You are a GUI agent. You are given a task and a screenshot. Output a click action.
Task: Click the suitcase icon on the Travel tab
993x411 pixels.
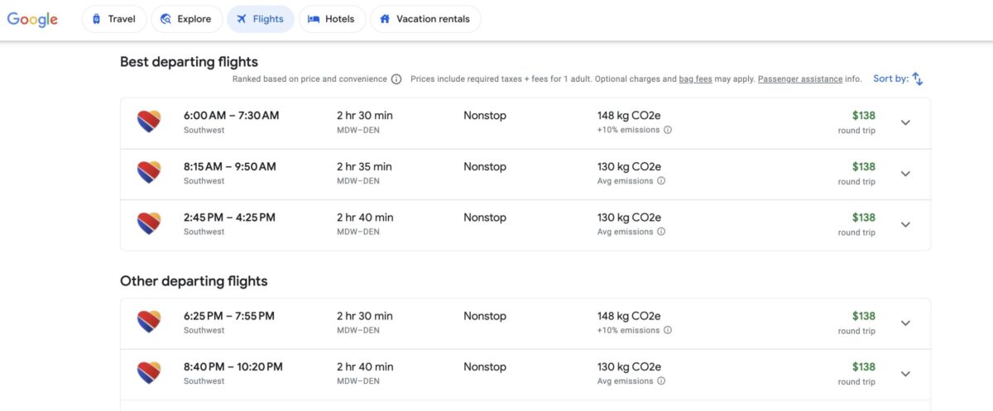pos(97,19)
